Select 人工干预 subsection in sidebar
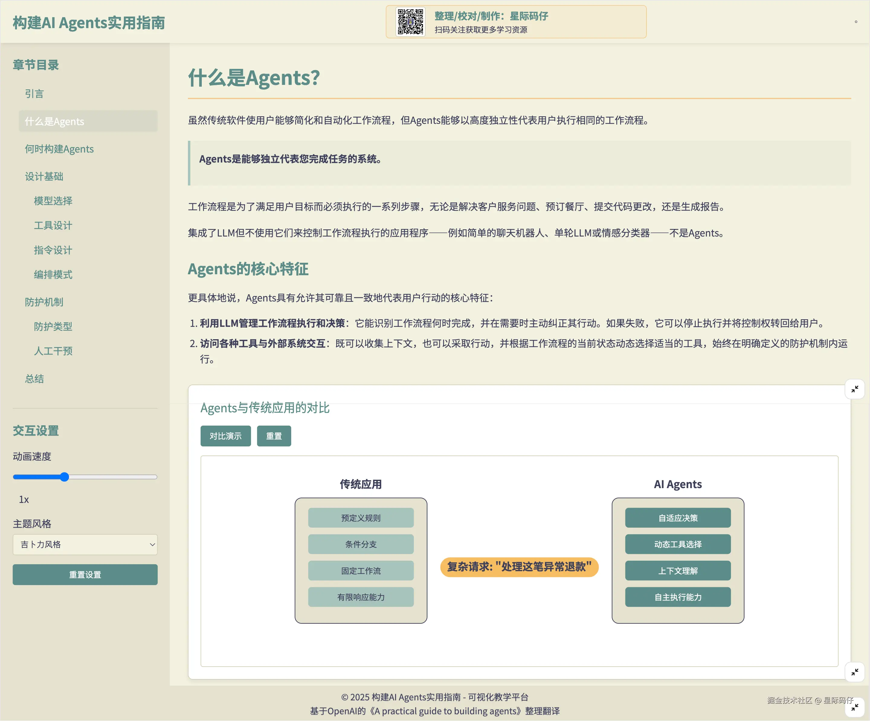 tap(53, 351)
